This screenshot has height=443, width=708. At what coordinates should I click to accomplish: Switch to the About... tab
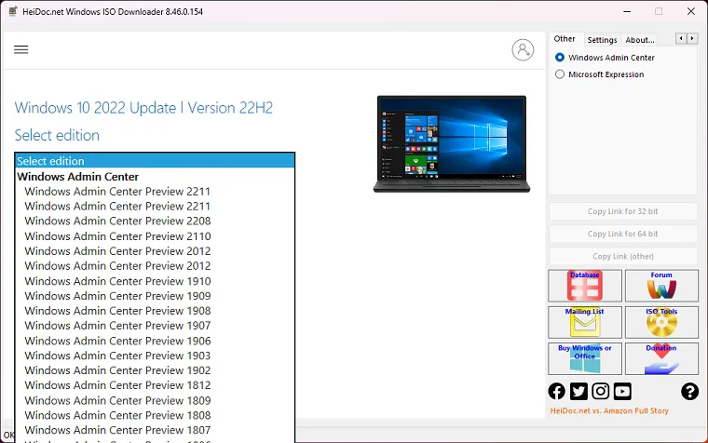(639, 40)
